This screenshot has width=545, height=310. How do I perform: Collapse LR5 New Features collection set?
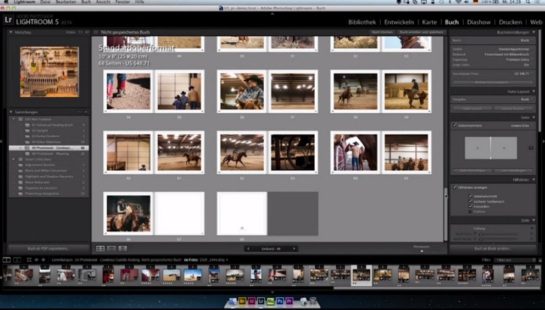[14, 119]
